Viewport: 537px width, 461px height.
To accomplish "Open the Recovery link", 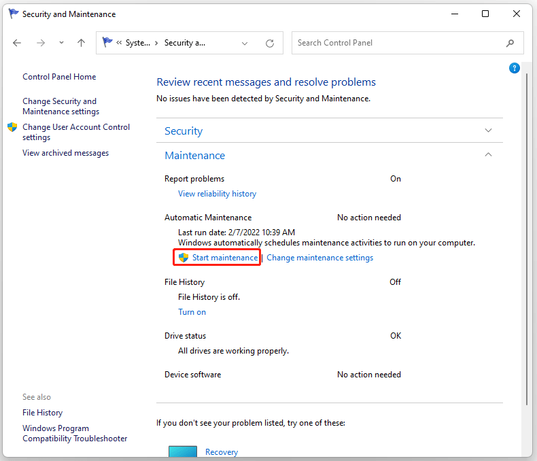I will point(222,452).
